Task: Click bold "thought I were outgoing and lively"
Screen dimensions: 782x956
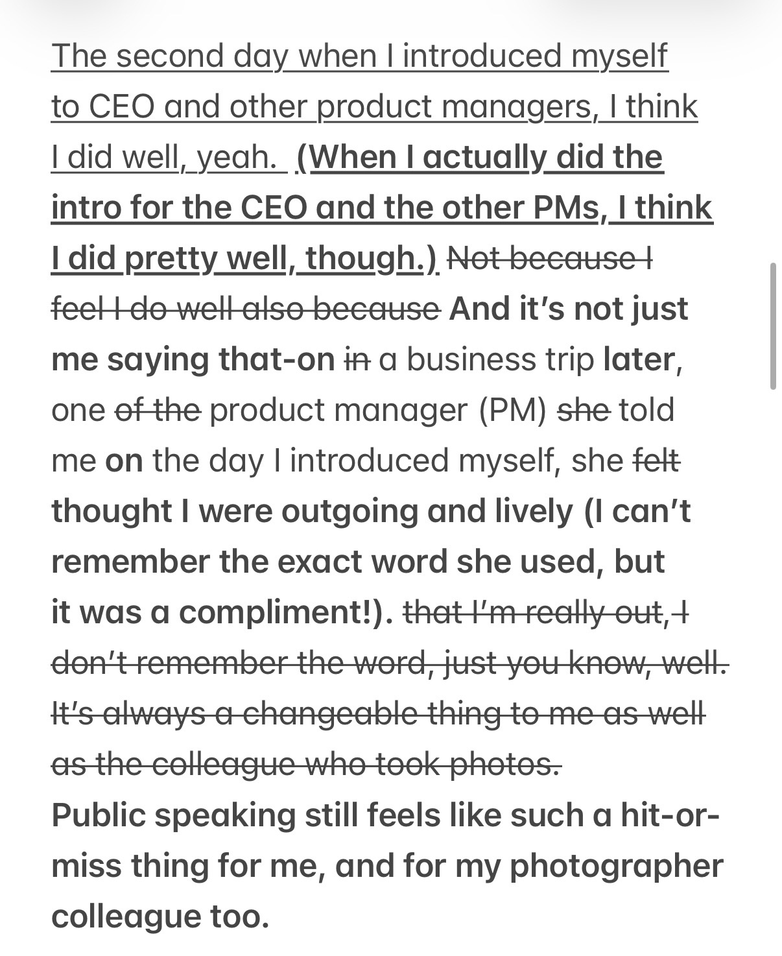Action: (x=313, y=511)
